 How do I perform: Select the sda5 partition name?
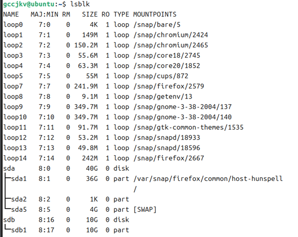pyautogui.click(x=19, y=210)
